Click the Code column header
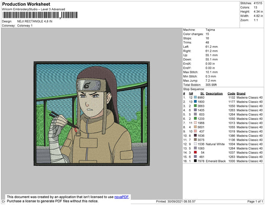 point(231,94)
